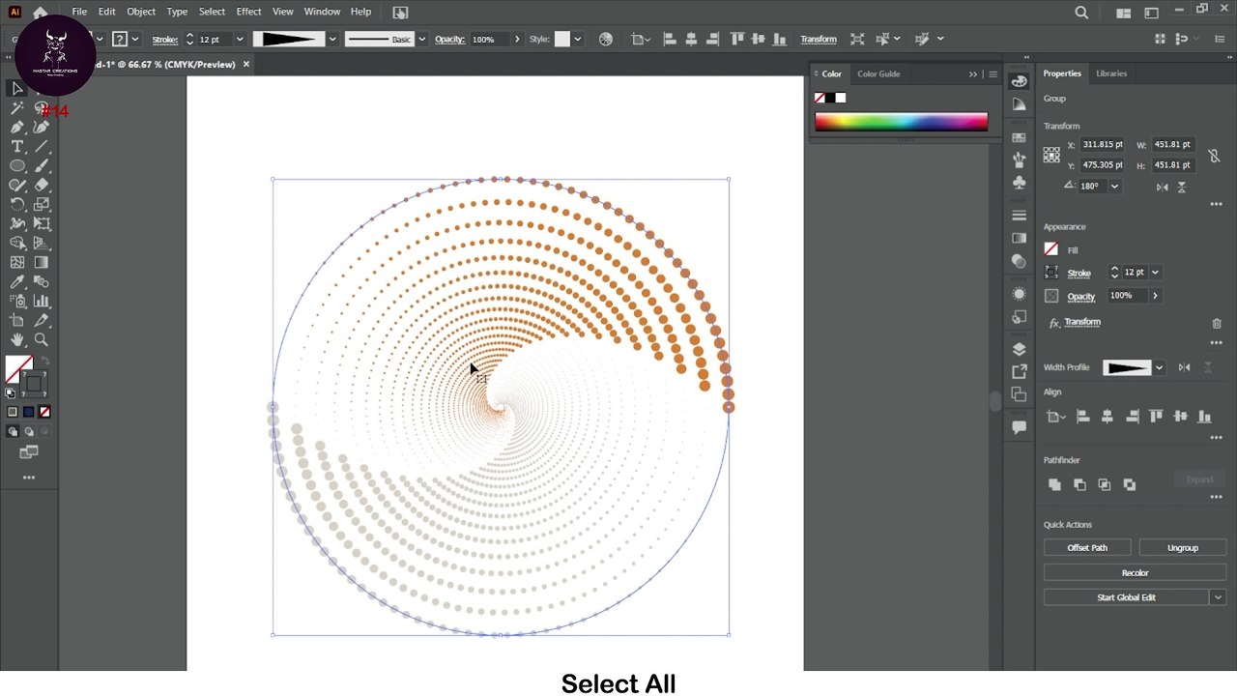Select the Ellipse tool
The image size is (1237, 696).
click(17, 166)
